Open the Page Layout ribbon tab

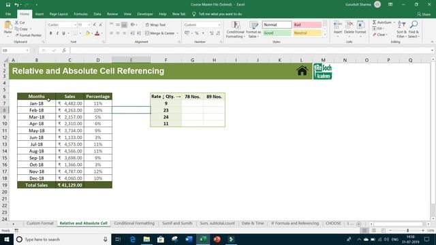point(59,14)
